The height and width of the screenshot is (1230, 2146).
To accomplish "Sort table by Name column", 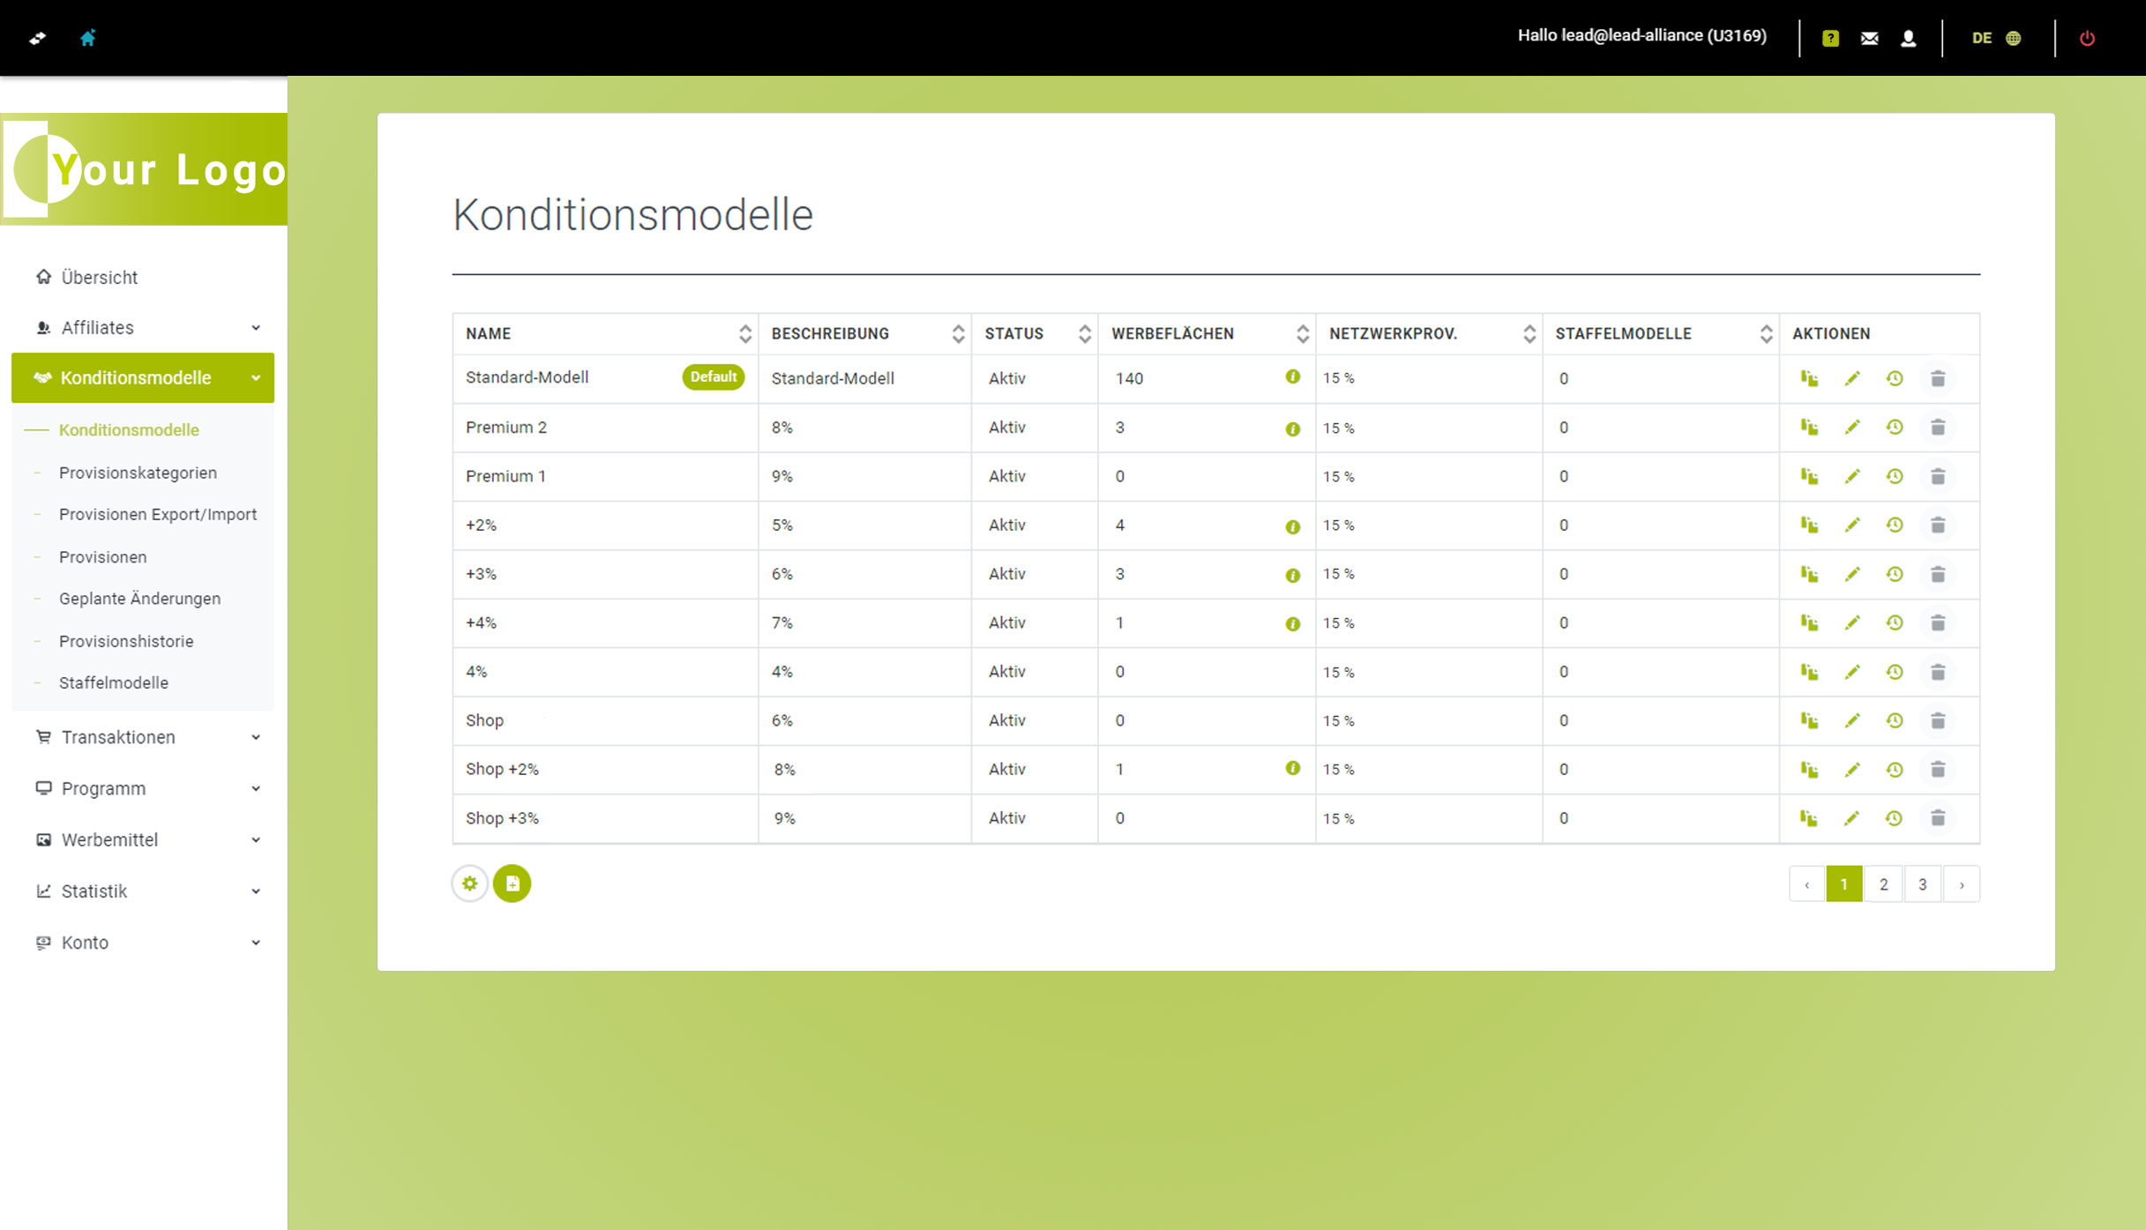I will pos(744,333).
